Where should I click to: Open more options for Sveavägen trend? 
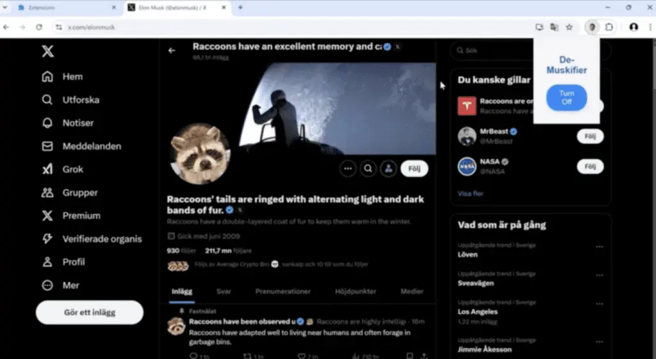(600, 275)
